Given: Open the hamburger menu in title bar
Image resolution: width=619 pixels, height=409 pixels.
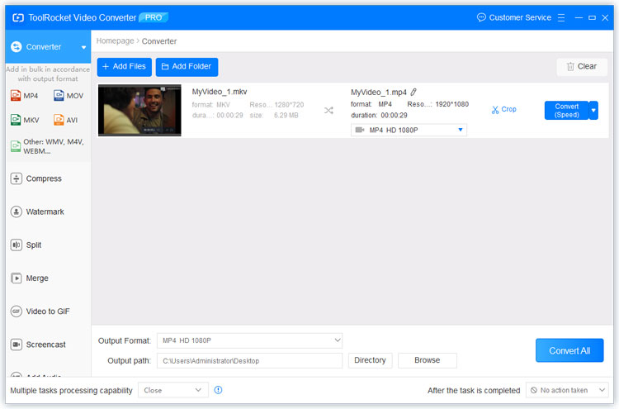Looking at the screenshot, I should (561, 18).
